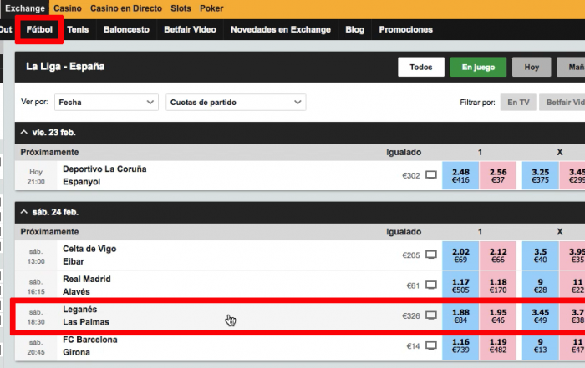Click the TV icon for Leganés match
The height and width of the screenshot is (368, 585).
[x=431, y=315]
